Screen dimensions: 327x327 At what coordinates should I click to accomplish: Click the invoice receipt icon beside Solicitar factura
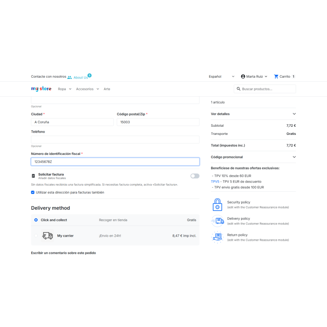tap(33, 176)
